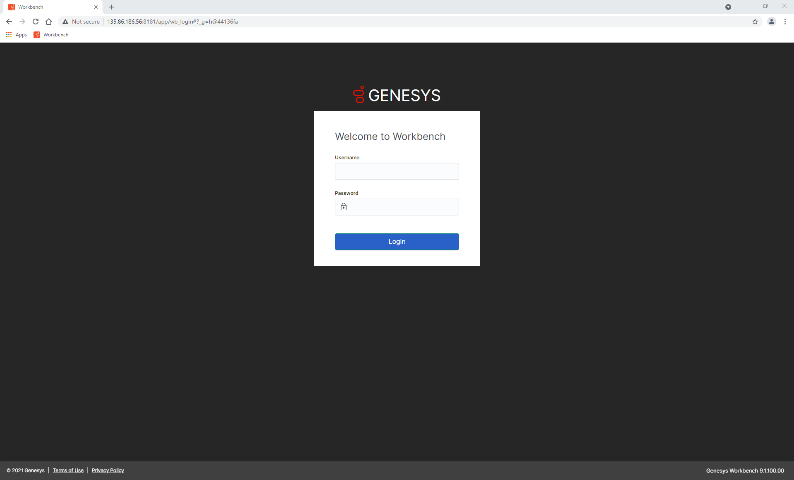
Task: Click the Not secure warning indicator
Action: (81, 22)
